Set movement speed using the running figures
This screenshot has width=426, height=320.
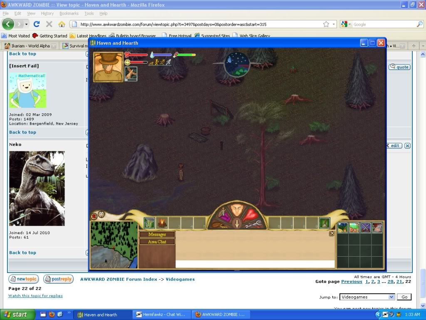point(160,62)
